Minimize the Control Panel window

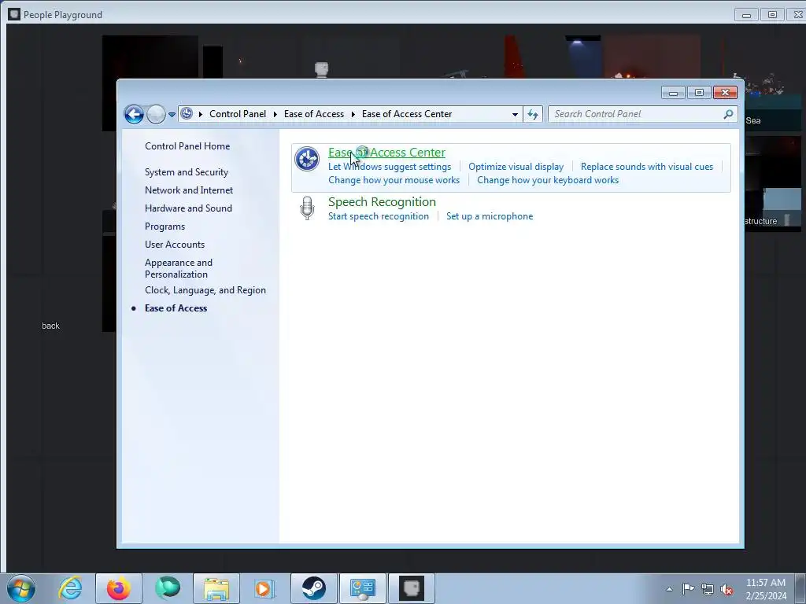click(x=673, y=93)
